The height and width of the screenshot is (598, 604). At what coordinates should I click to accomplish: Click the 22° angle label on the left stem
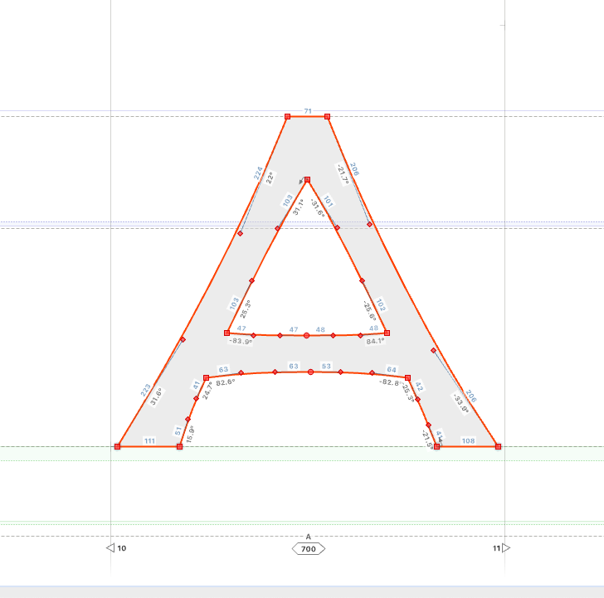tap(270, 177)
